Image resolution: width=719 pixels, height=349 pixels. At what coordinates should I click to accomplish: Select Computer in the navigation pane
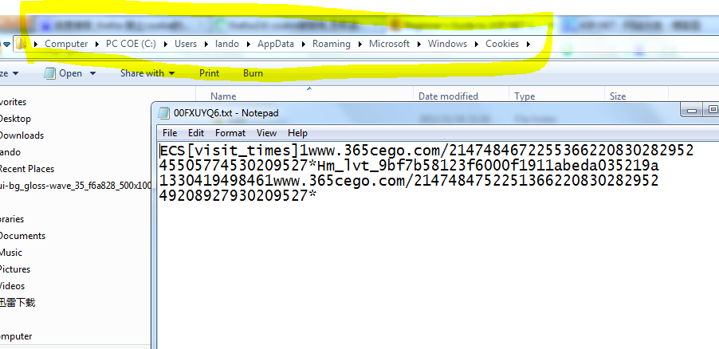coord(16,336)
